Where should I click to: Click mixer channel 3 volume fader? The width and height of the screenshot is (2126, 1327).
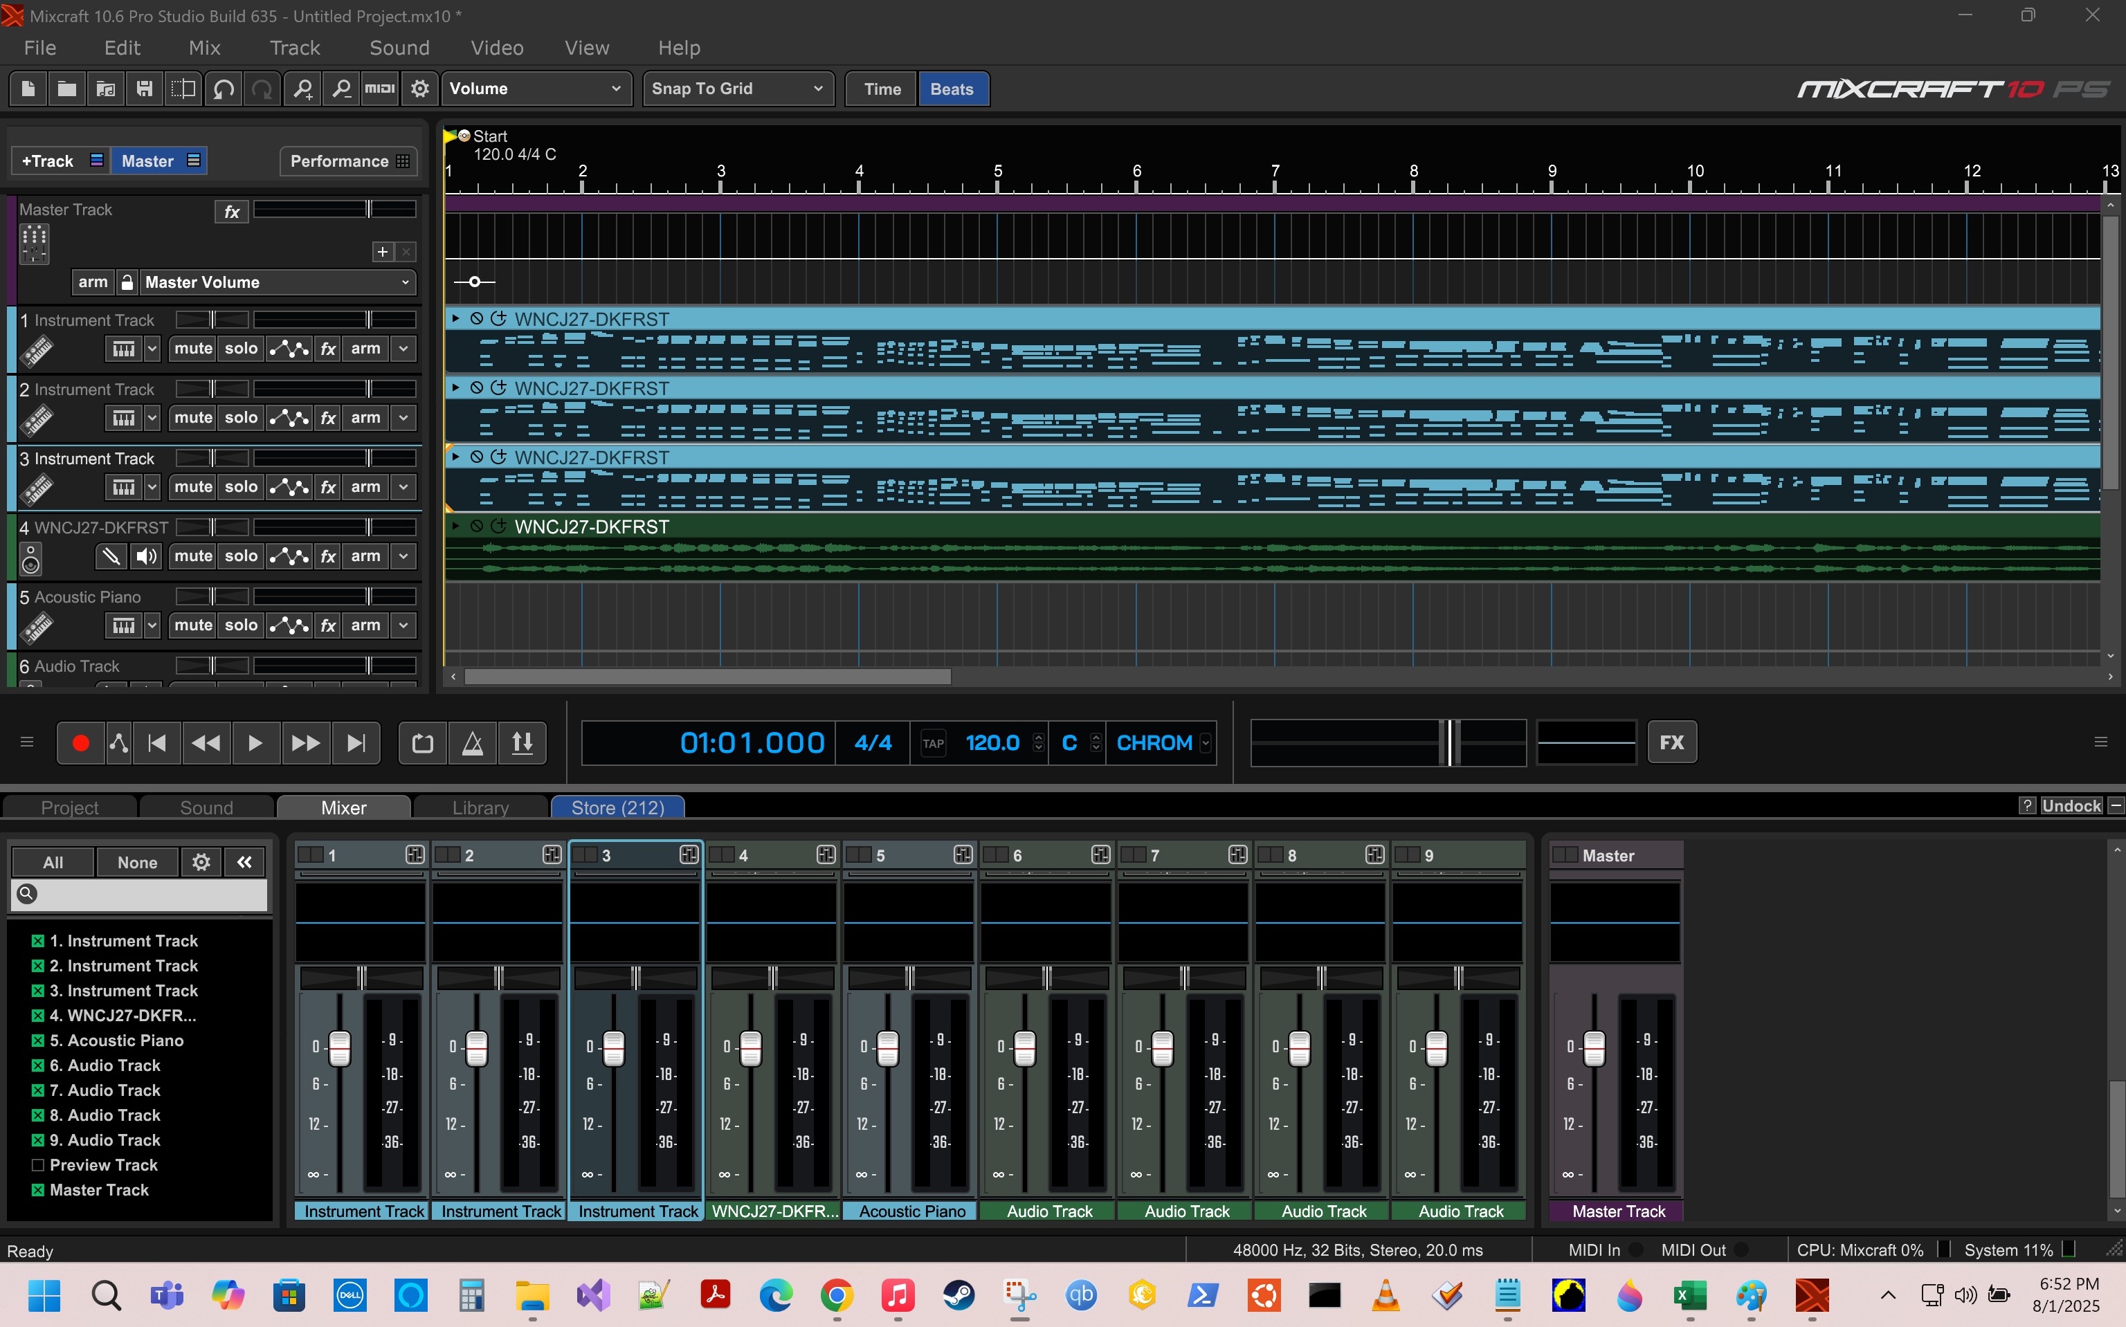614,1047
